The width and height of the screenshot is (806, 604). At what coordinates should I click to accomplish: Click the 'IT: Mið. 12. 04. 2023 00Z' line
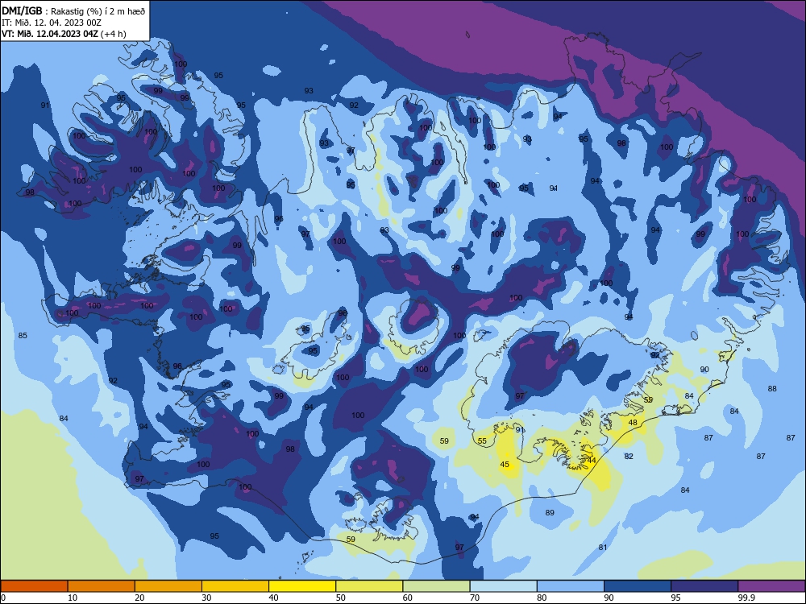click(52, 23)
